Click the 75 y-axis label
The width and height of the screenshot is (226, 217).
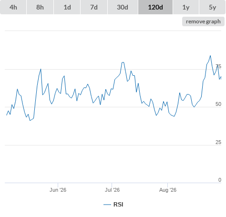[x=218, y=66]
